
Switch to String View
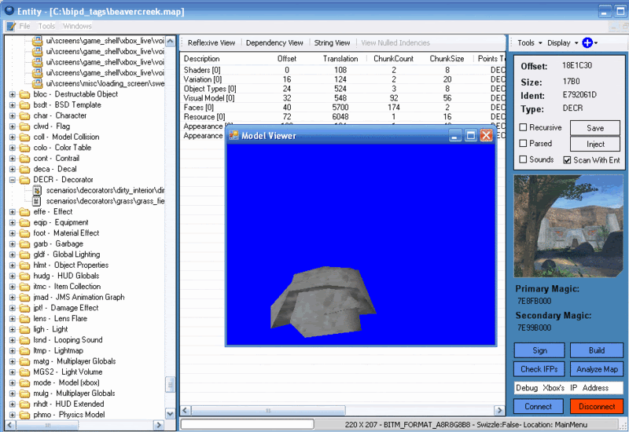coord(332,43)
